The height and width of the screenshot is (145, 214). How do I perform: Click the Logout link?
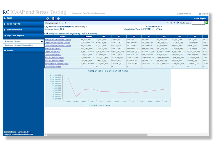click(x=205, y=14)
